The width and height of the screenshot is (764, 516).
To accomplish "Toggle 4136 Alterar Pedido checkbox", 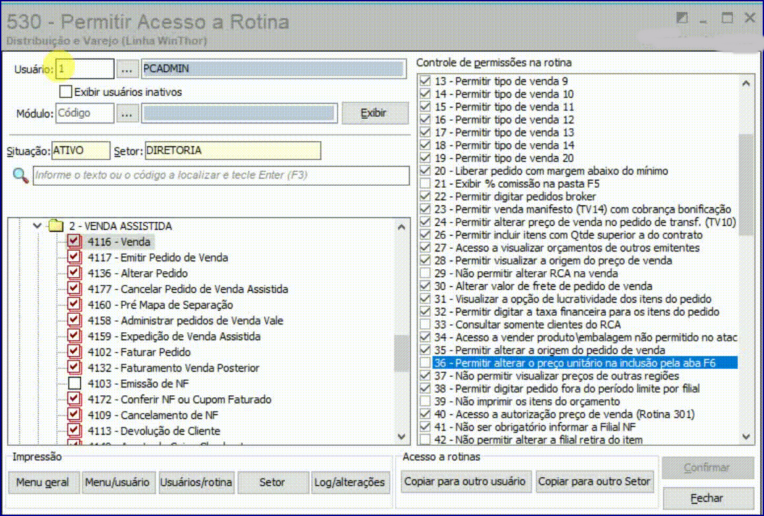I will tap(74, 273).
